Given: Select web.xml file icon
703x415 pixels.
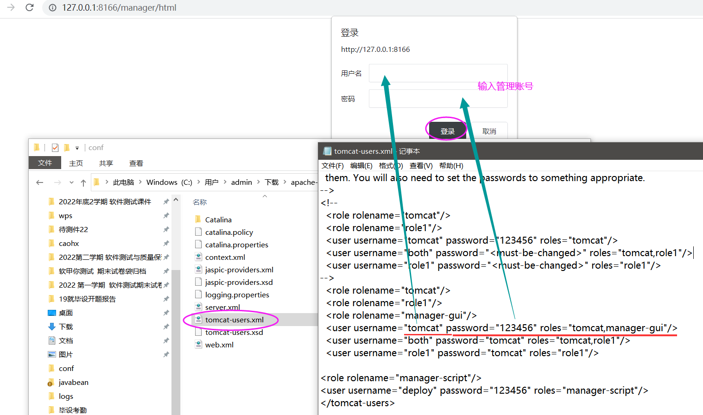Looking at the screenshot, I should pos(198,345).
